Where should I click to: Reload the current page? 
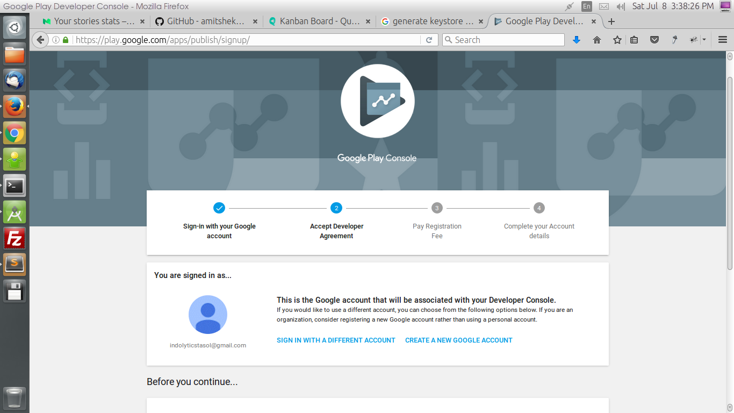coord(429,40)
